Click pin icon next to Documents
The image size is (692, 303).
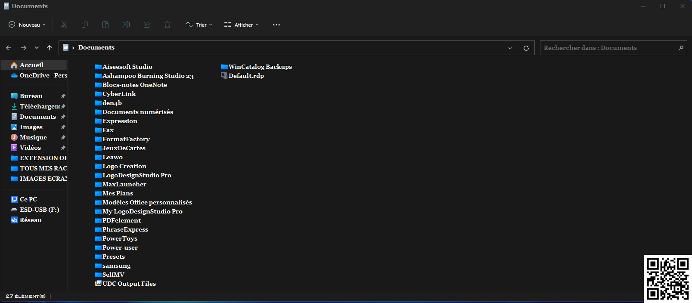pos(63,117)
